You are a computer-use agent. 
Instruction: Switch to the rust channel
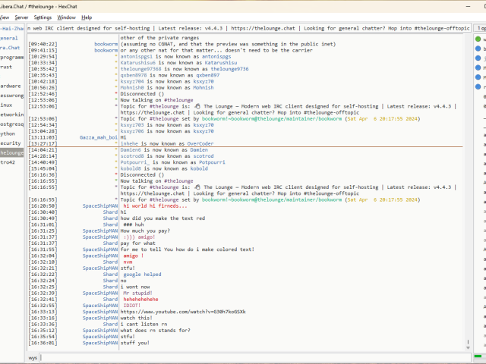(6, 67)
